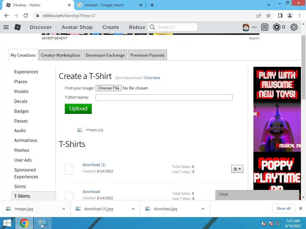This screenshot has height=229, width=306.
Task: Click Show all downloads button
Action: tap(283, 208)
